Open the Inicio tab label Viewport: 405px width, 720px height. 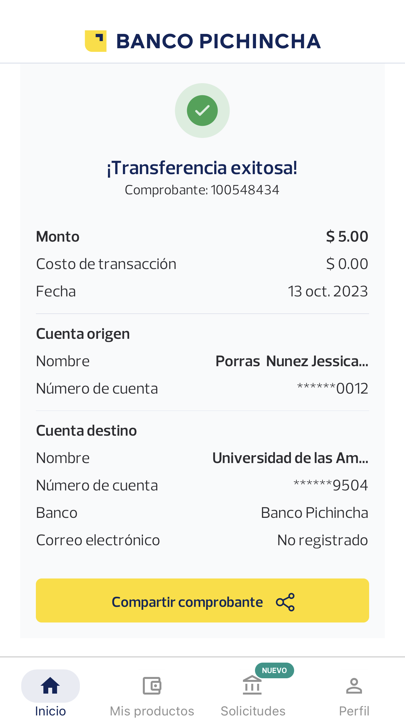pyautogui.click(x=50, y=711)
